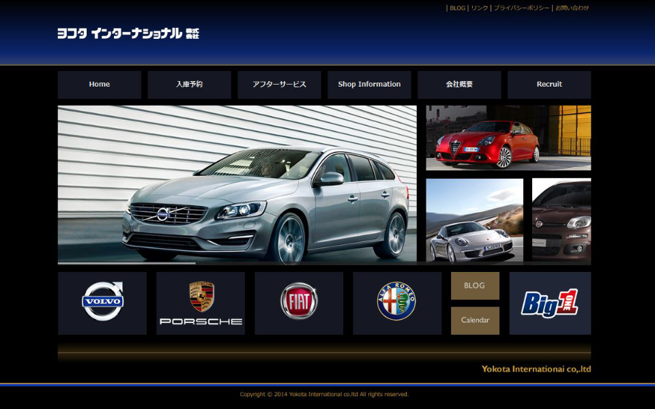Follow the リンク link in header
The width and height of the screenshot is (655, 409).
(x=480, y=8)
